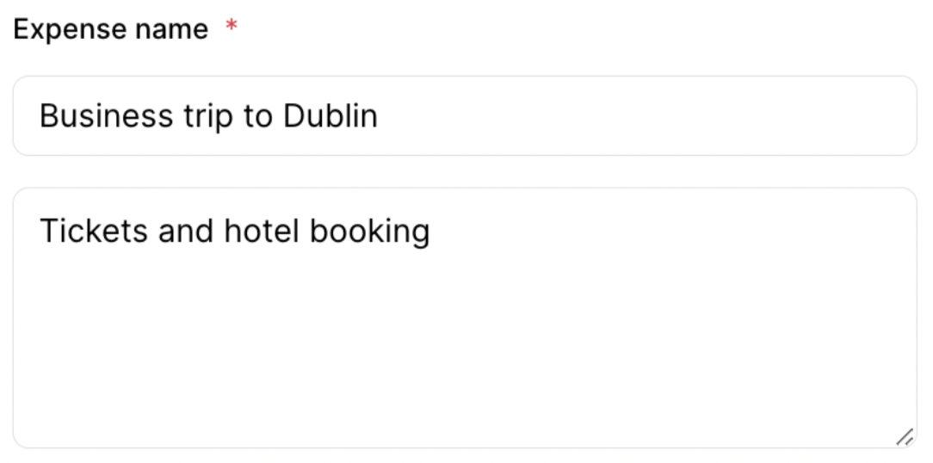This screenshot has width=933, height=463.
Task: Click the word Tickets in the textarea
Action: tap(94, 231)
